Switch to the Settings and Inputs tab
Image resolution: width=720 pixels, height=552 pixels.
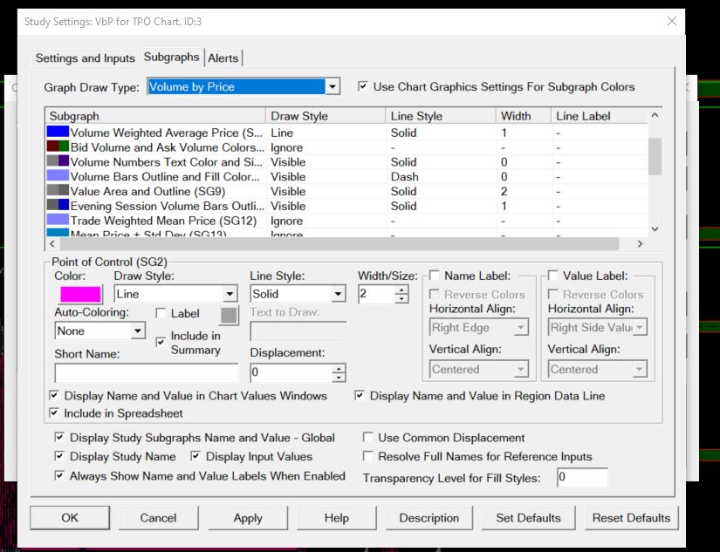tap(85, 58)
